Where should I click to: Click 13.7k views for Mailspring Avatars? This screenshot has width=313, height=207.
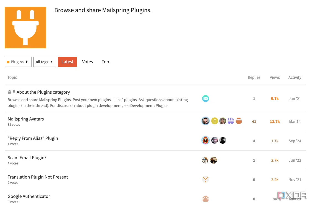275,122
